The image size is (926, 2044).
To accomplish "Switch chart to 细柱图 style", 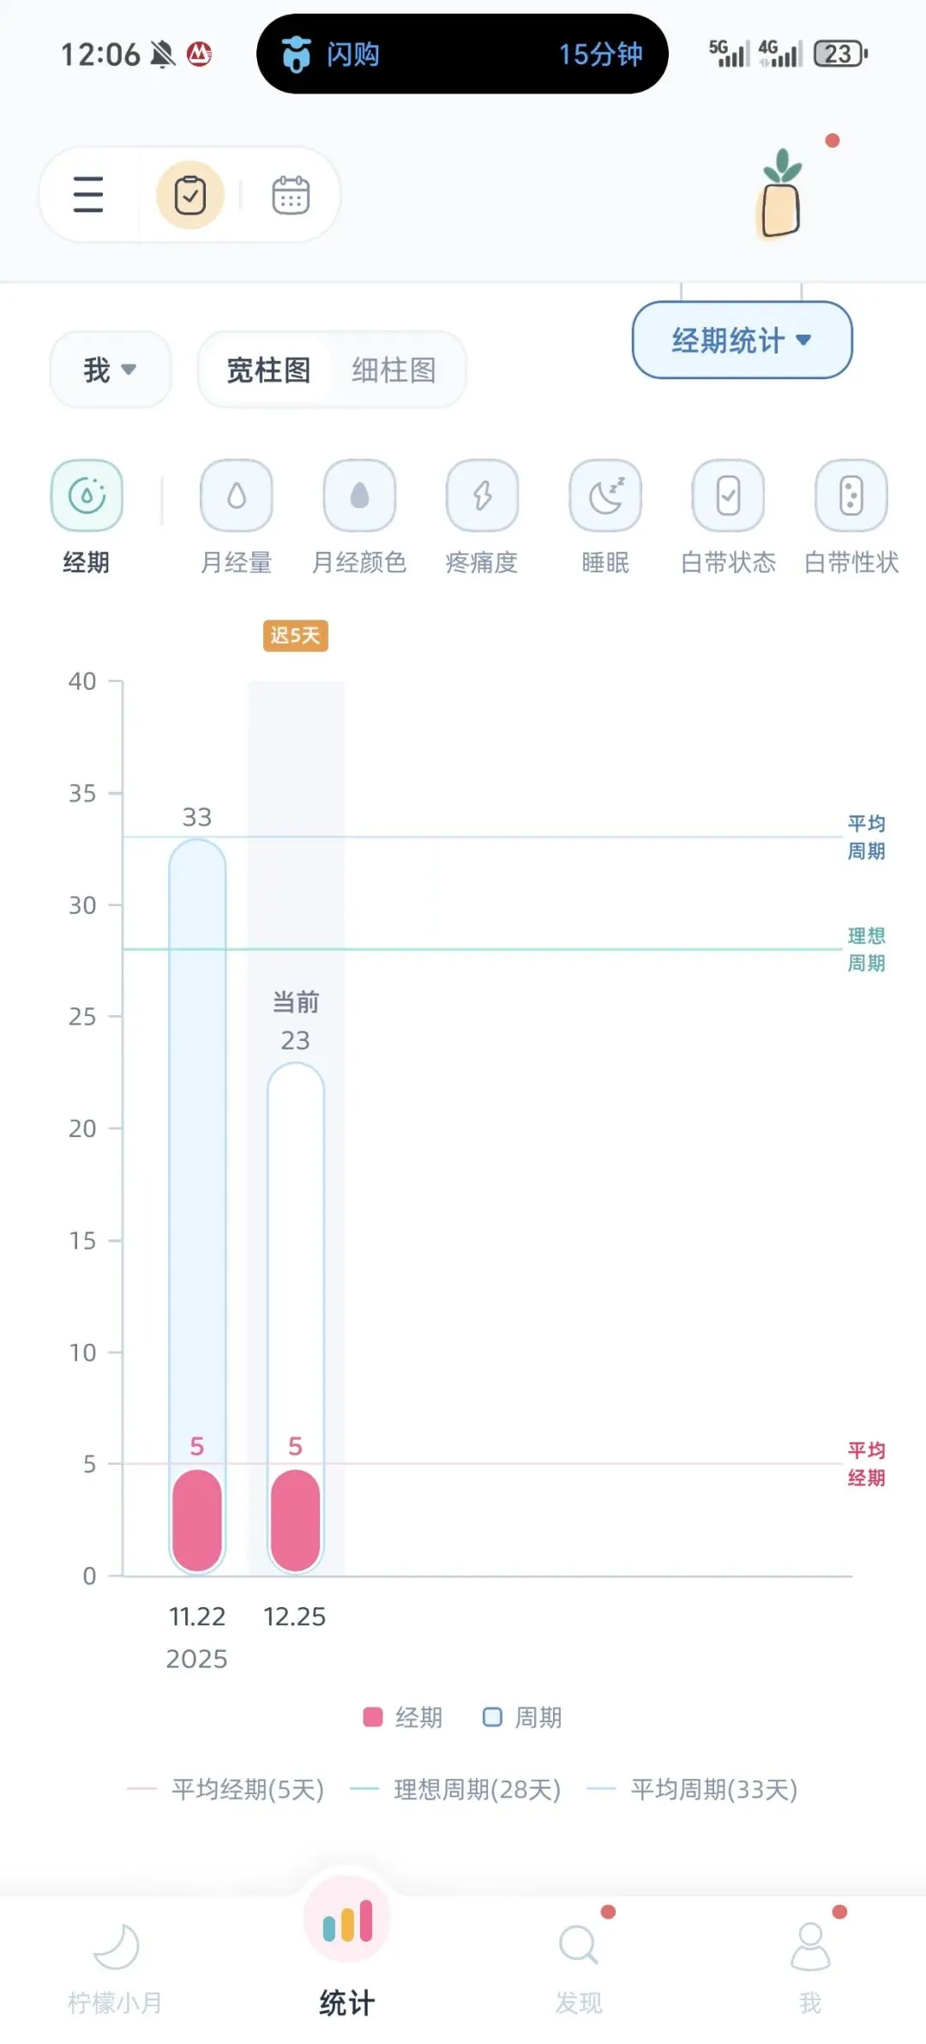I will tap(394, 370).
